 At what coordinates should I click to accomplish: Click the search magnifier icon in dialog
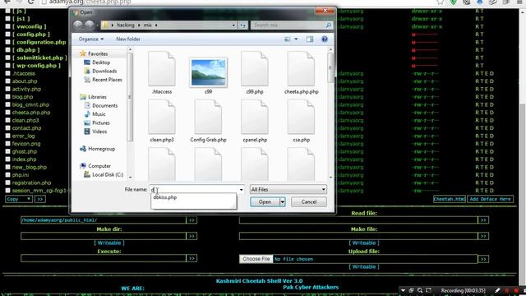point(328,25)
